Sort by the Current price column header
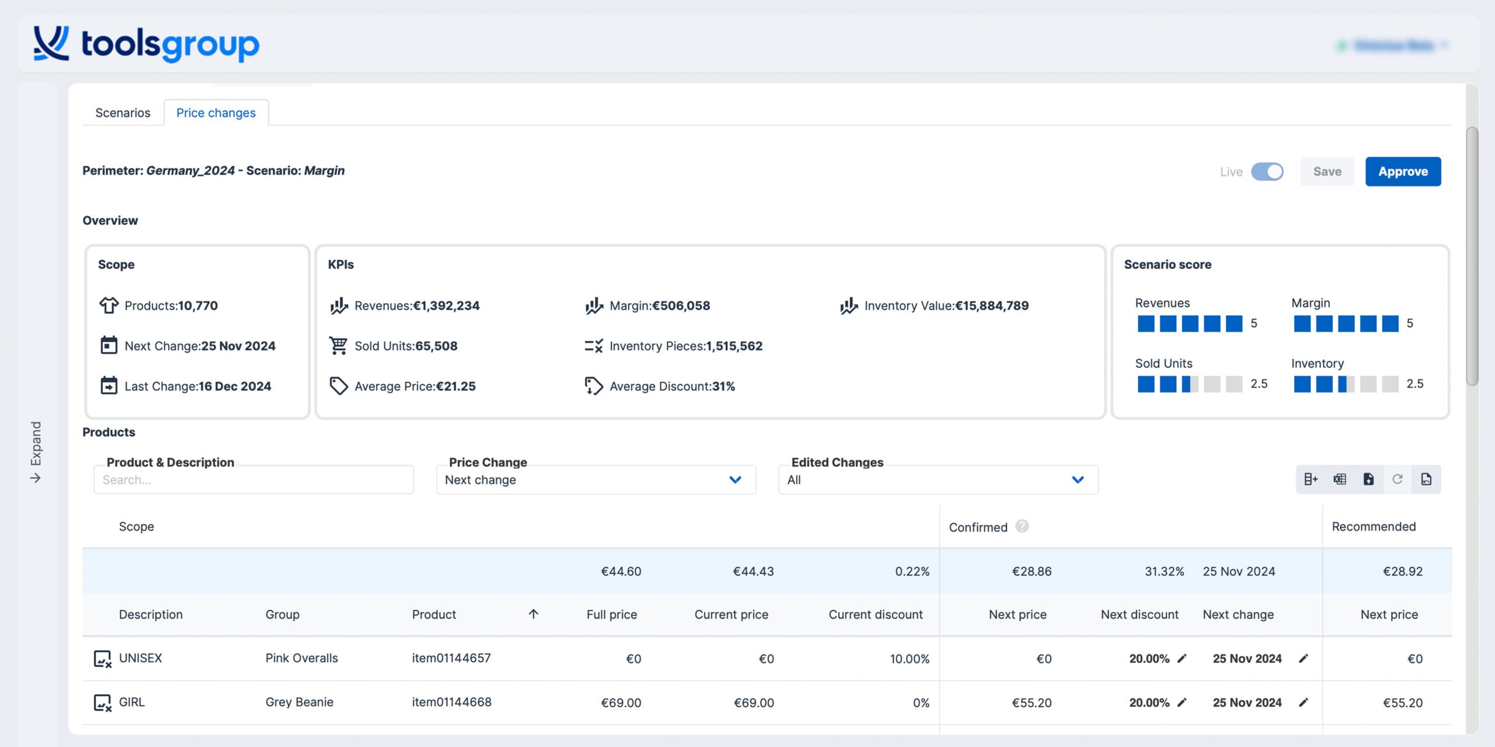This screenshot has width=1495, height=747. pyautogui.click(x=731, y=614)
